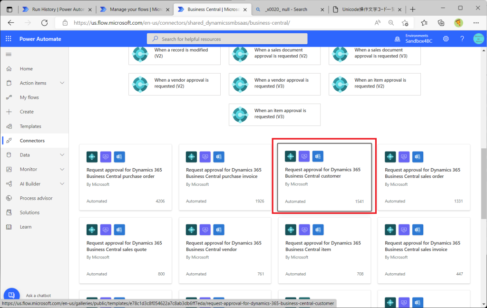Click the Learn book icon in sidebar
Viewport: 487px width, 308px height.
[x=9, y=227]
